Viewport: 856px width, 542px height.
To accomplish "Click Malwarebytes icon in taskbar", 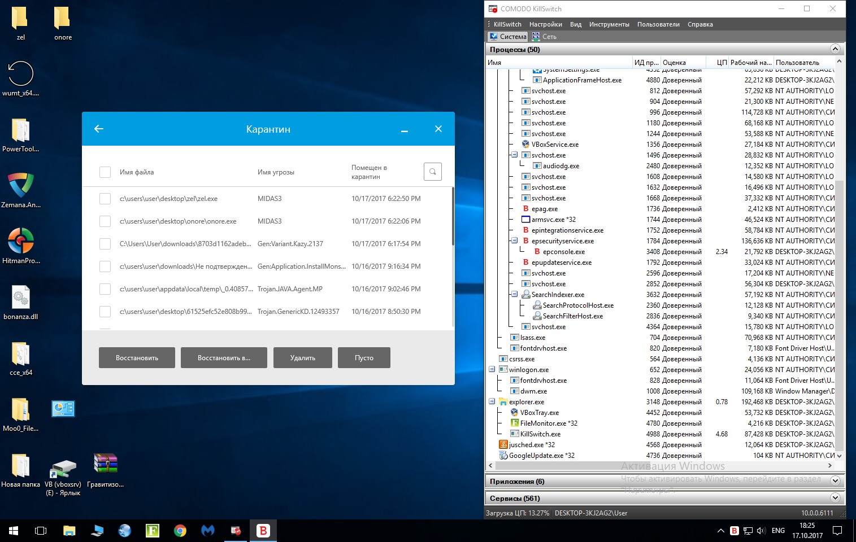I will pyautogui.click(x=208, y=531).
